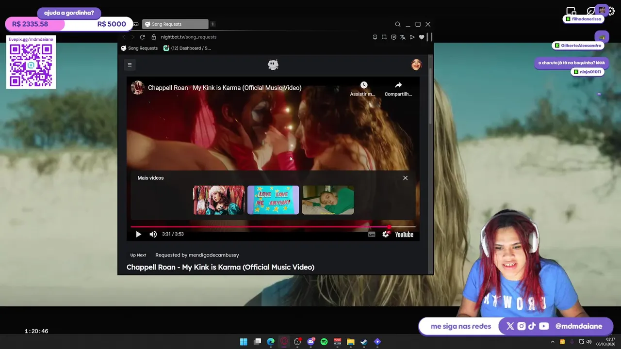Add page to bookmarks heart icon
This screenshot has height=349, width=621.
[422, 37]
